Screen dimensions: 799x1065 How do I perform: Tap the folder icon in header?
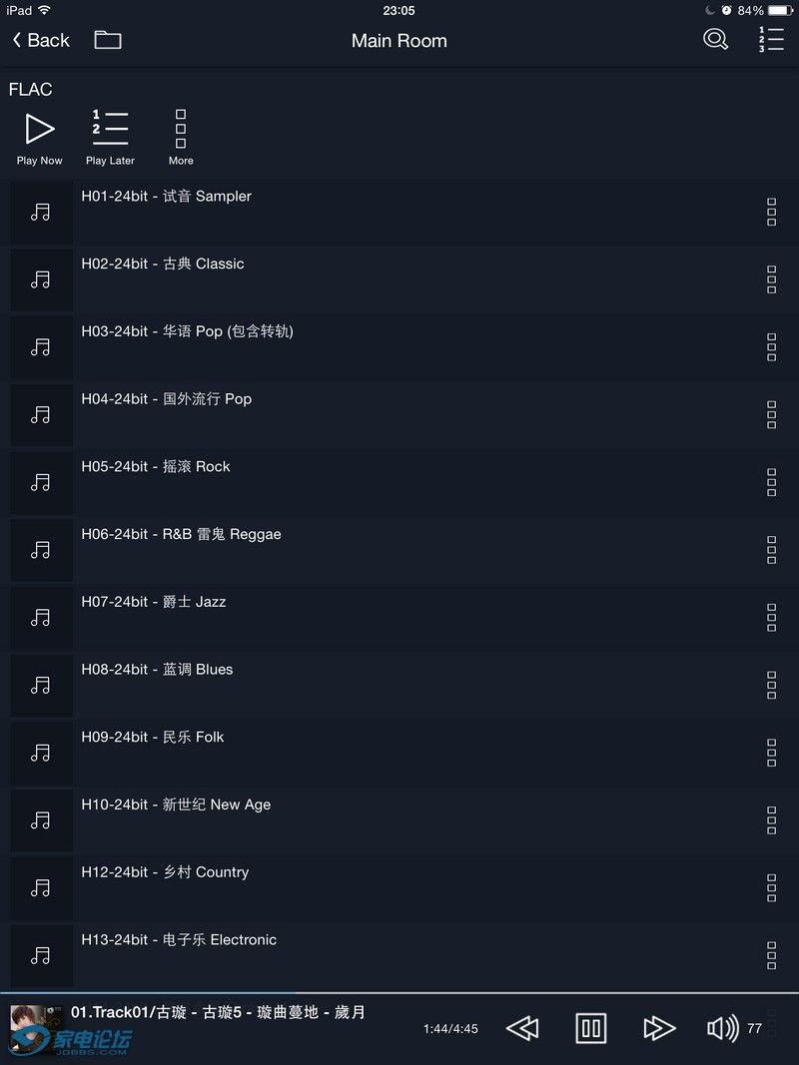point(108,40)
